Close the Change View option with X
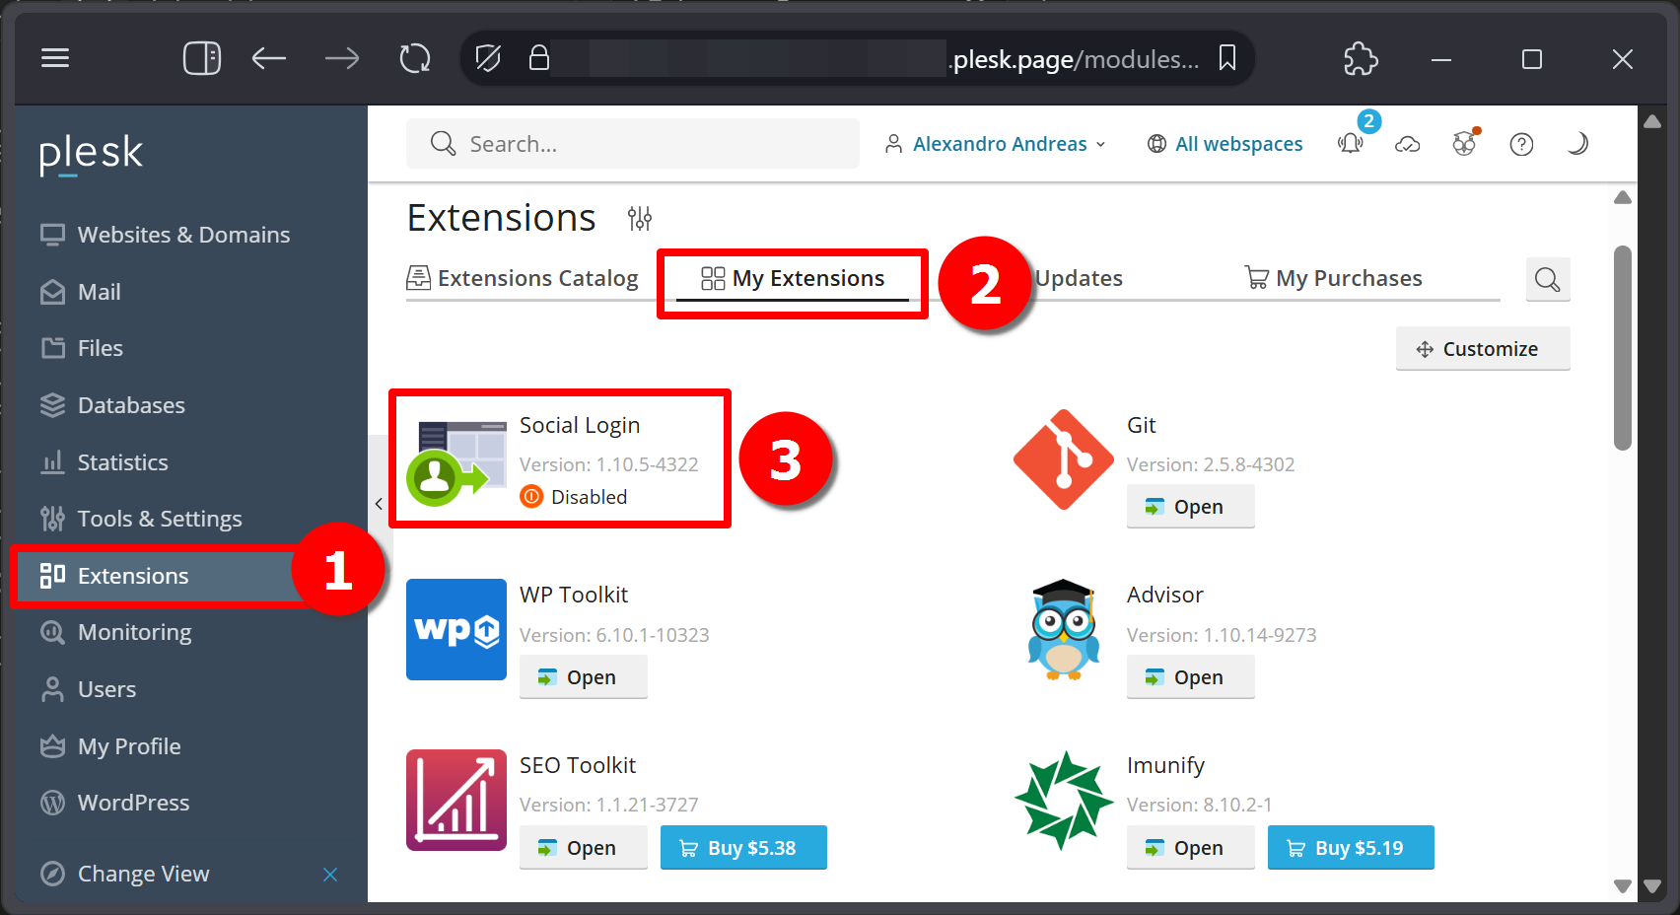This screenshot has width=1680, height=915. click(330, 875)
